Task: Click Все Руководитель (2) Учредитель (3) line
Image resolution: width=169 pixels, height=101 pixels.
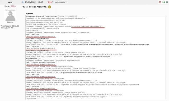Action: pyautogui.click(x=42, y=28)
